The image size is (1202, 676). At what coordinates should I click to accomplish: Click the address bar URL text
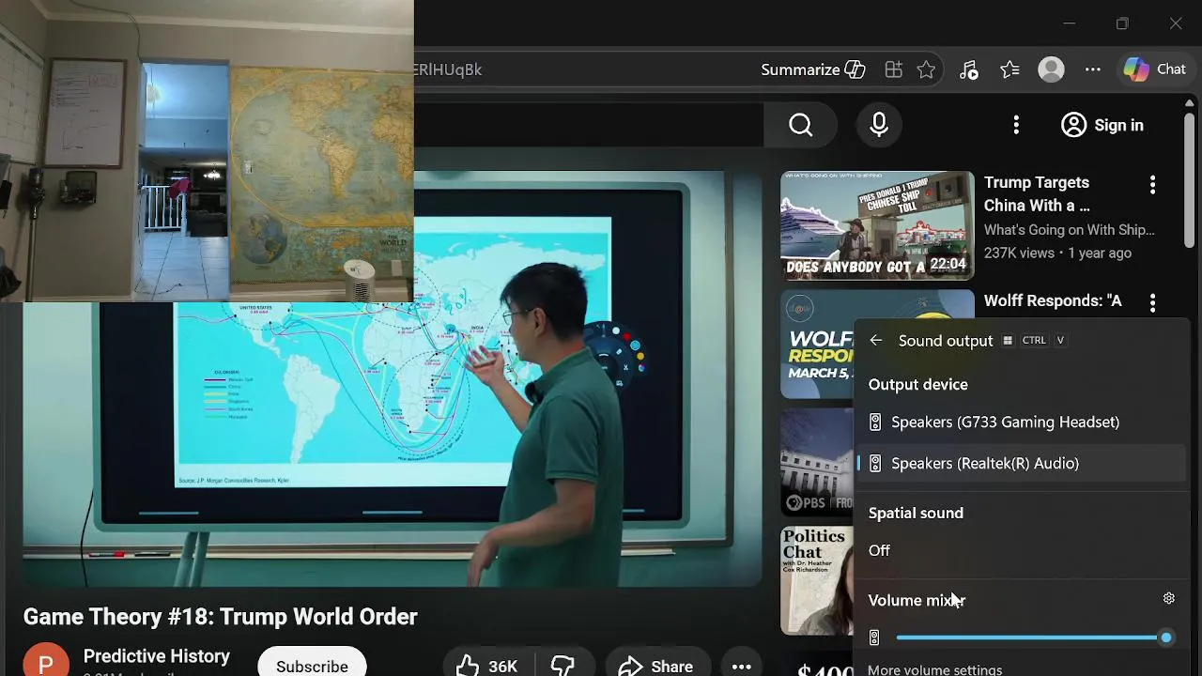pos(449,69)
